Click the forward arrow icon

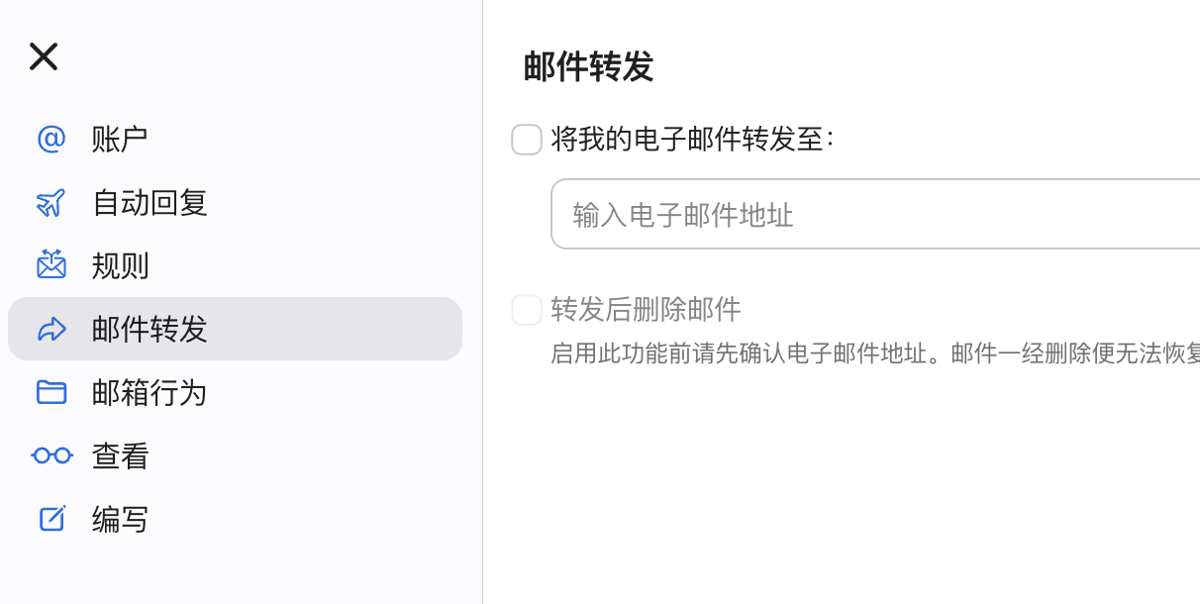coord(51,329)
